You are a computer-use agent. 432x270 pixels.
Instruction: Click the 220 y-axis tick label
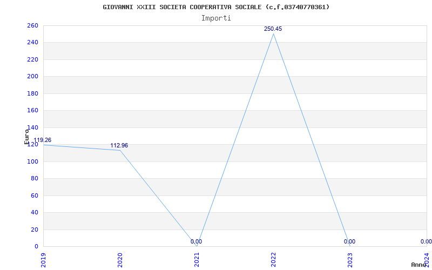click(x=32, y=59)
